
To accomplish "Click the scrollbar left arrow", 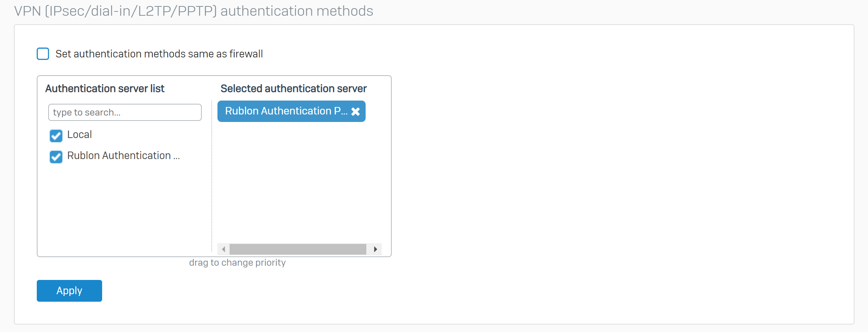I will point(224,249).
